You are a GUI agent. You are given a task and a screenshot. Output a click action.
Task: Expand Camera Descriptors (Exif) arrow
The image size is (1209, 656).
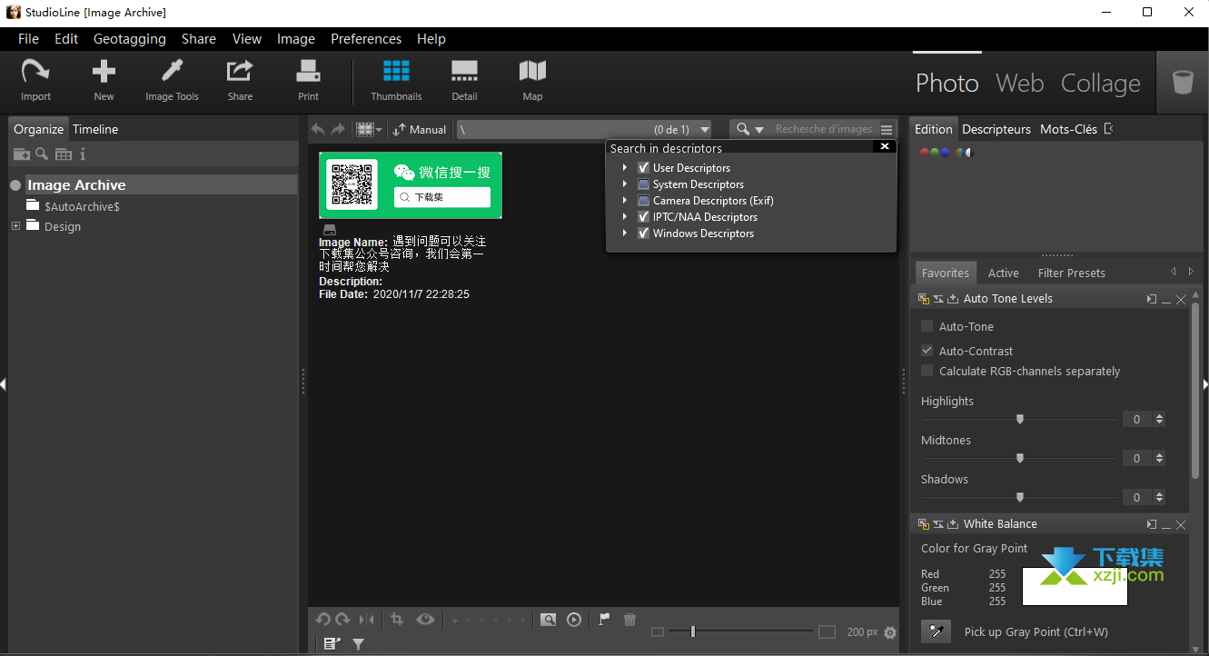pyautogui.click(x=625, y=200)
